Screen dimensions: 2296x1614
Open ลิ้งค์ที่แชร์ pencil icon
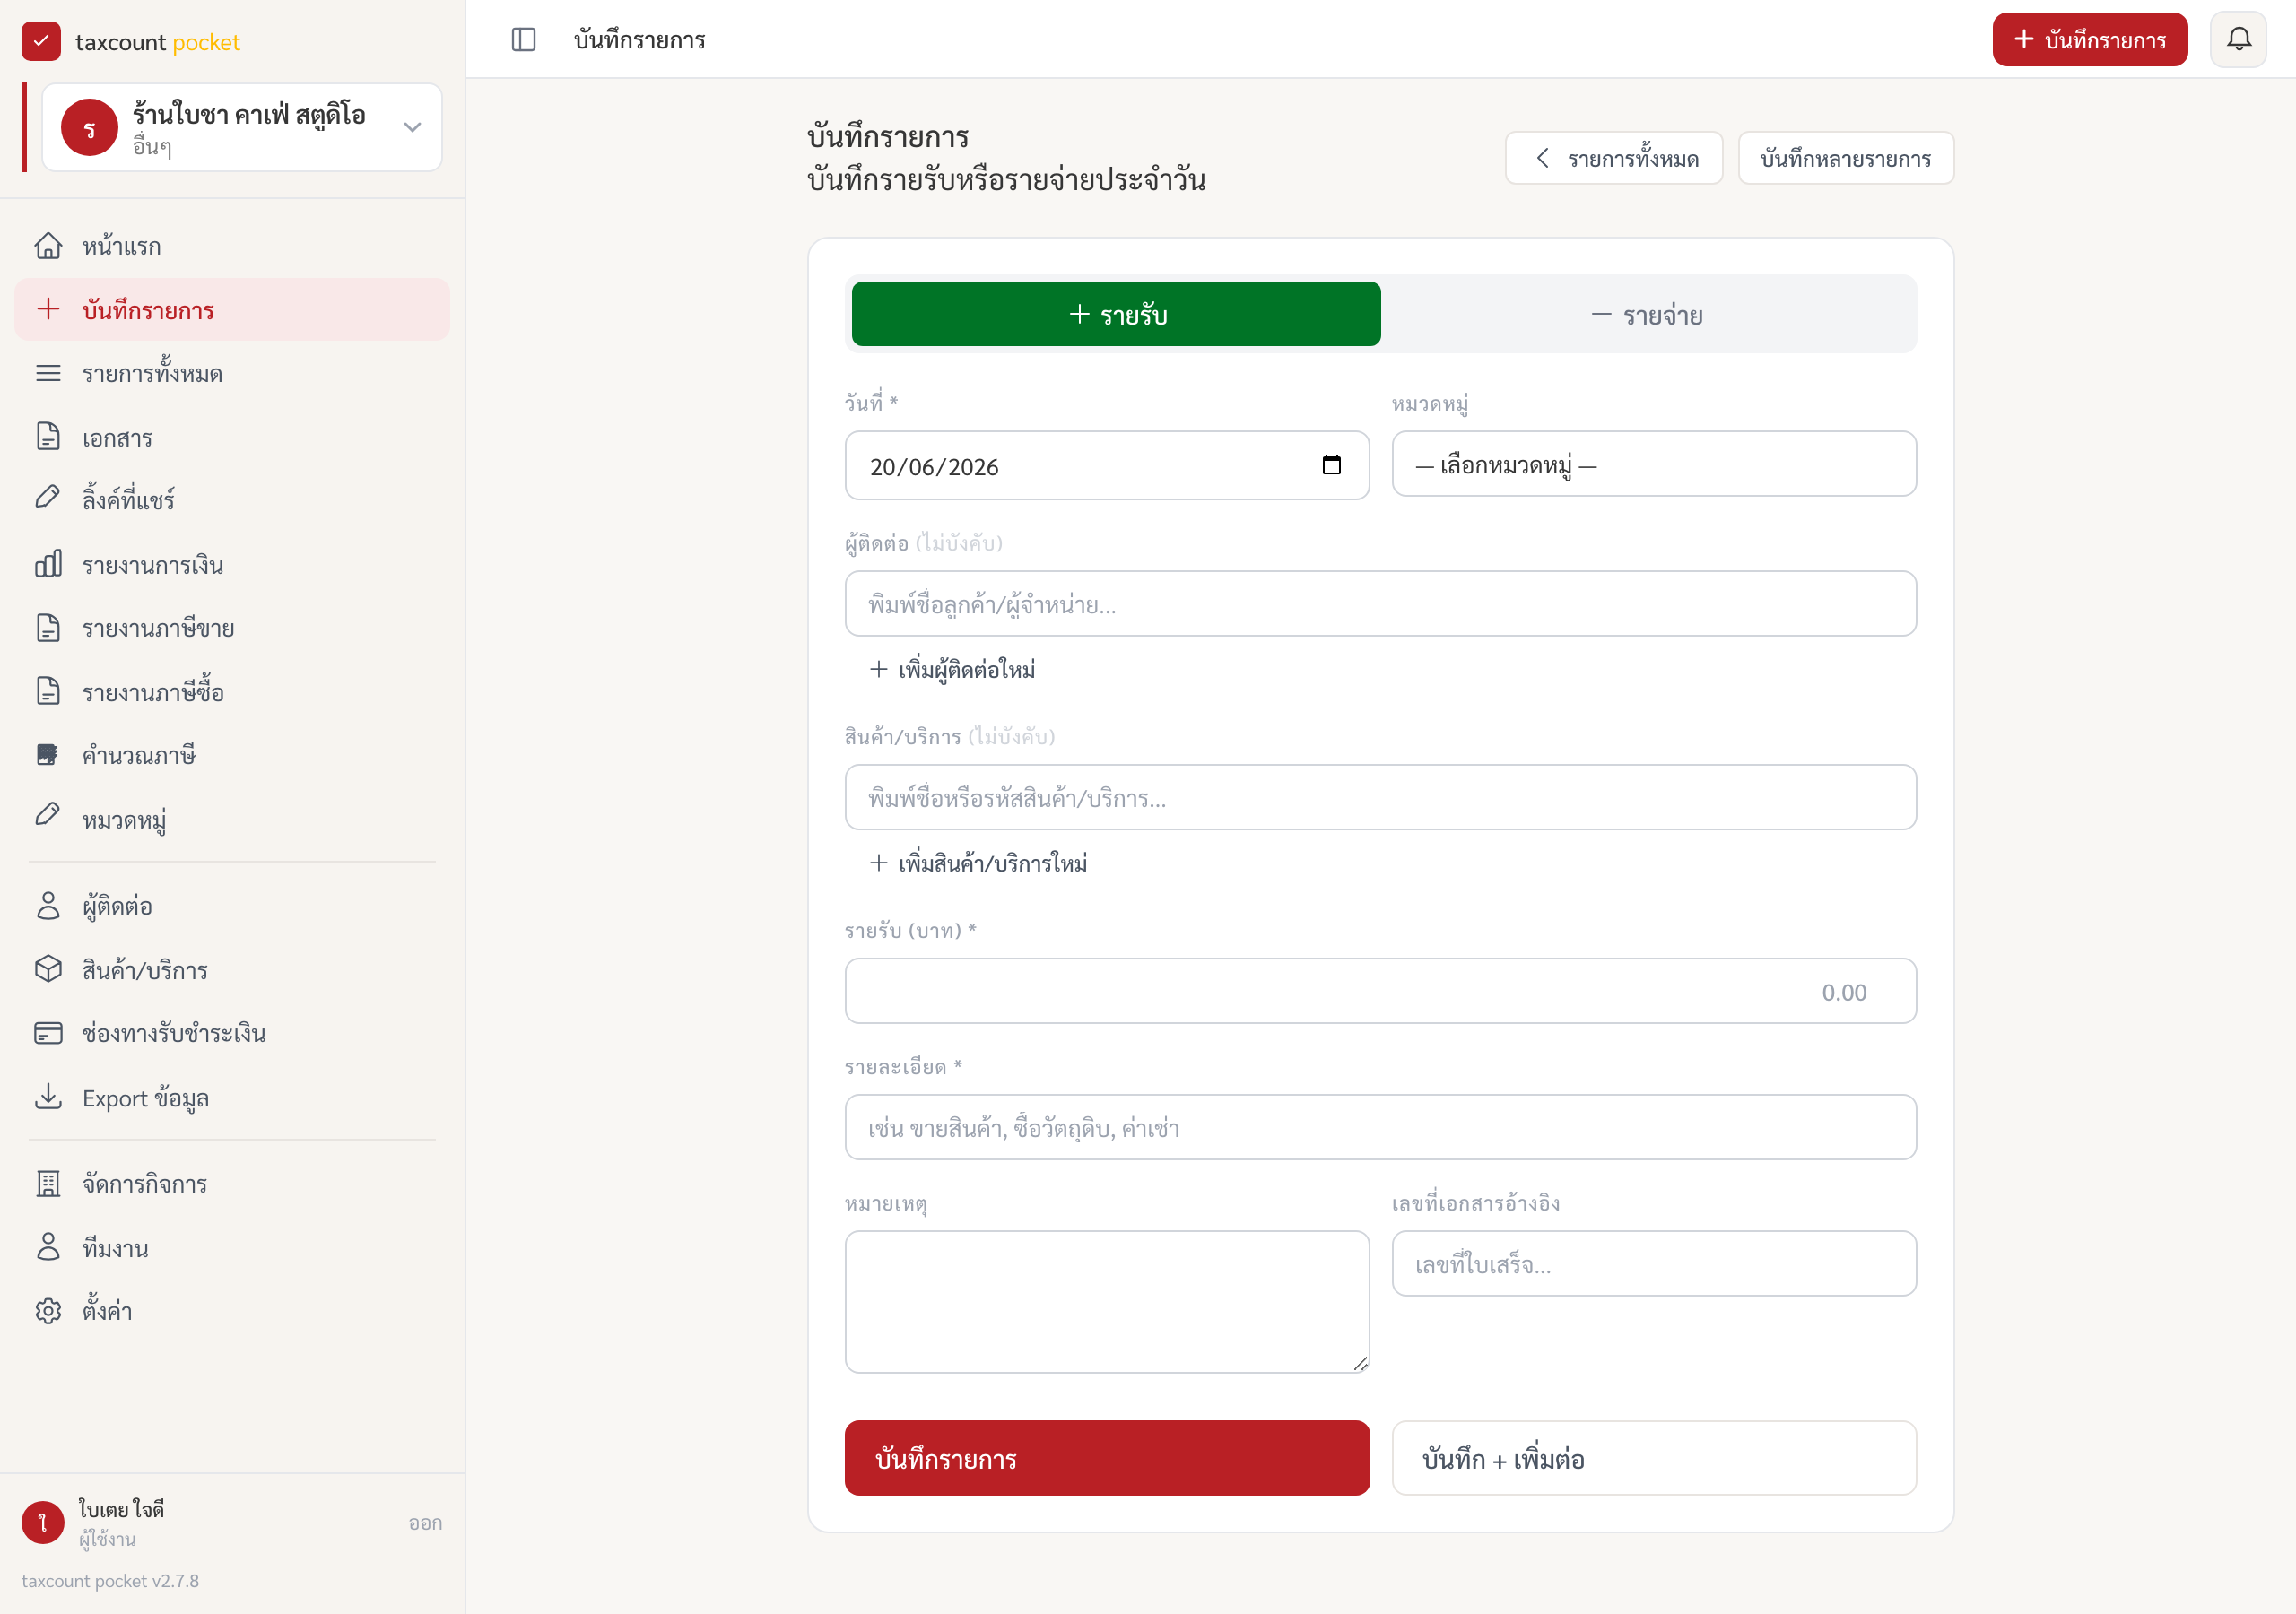[48, 497]
